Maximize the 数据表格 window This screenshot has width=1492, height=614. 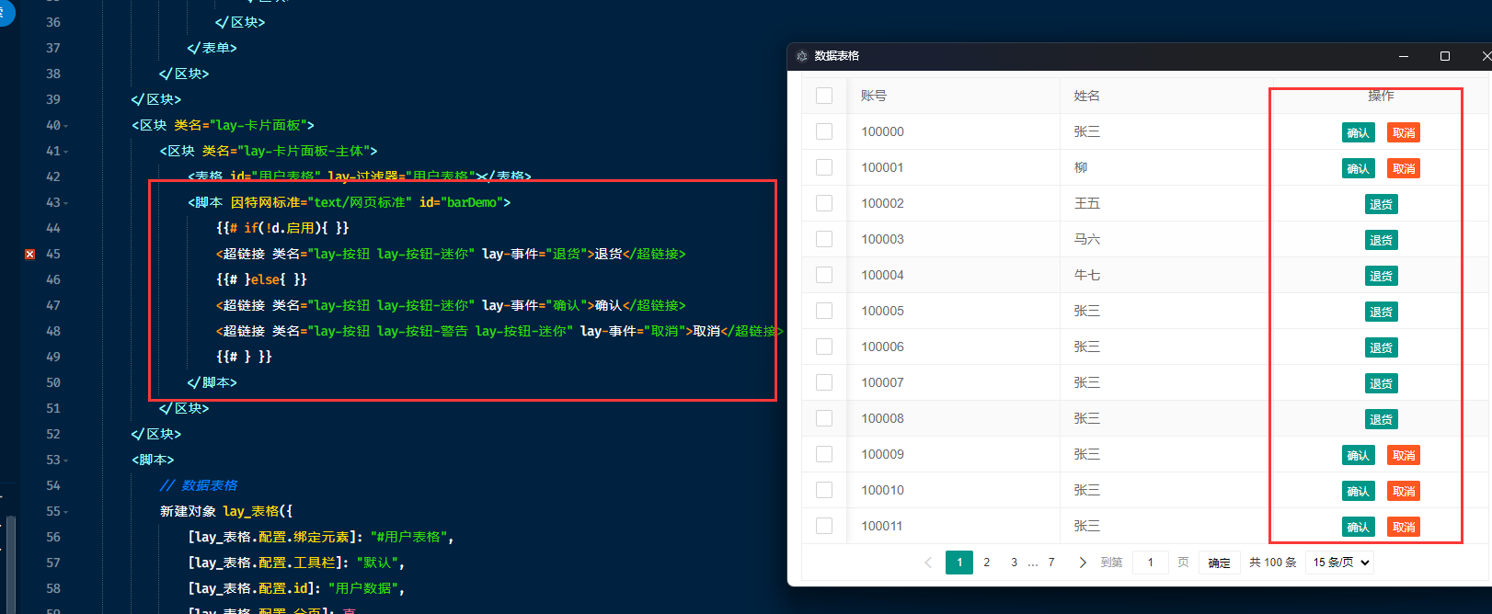(1445, 56)
